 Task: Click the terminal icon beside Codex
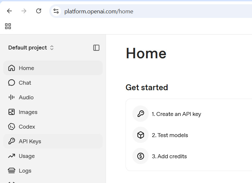point(11,127)
